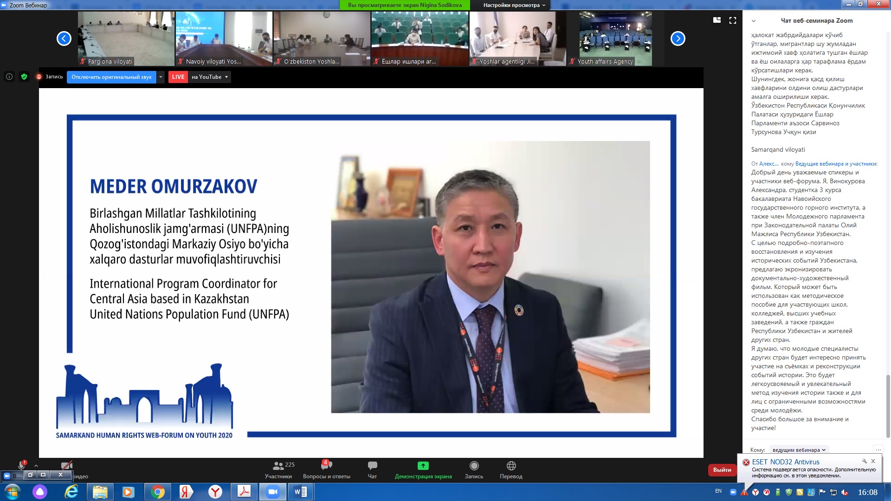Open more chat options ellipsis
This screenshot has width=891, height=501.
pyautogui.click(x=878, y=450)
